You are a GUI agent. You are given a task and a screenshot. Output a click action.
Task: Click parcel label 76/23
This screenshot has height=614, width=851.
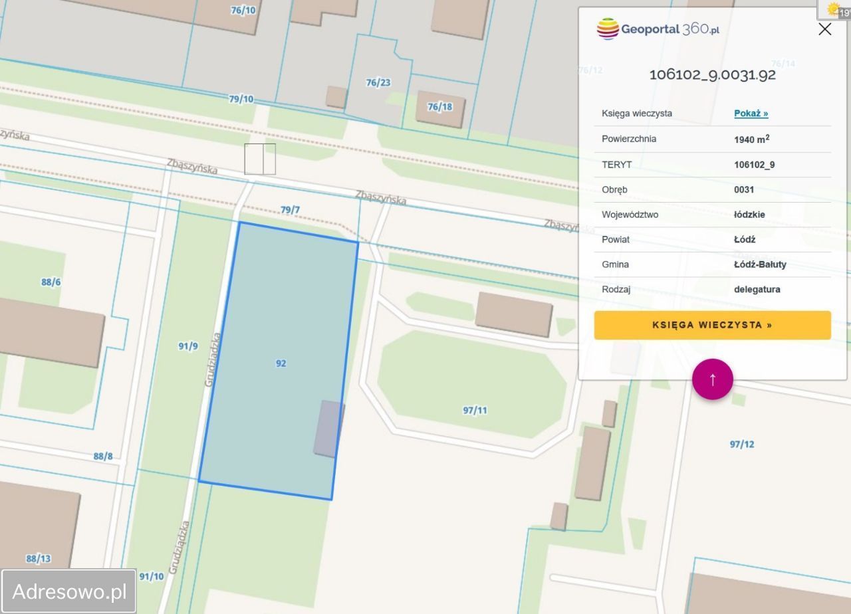(378, 82)
